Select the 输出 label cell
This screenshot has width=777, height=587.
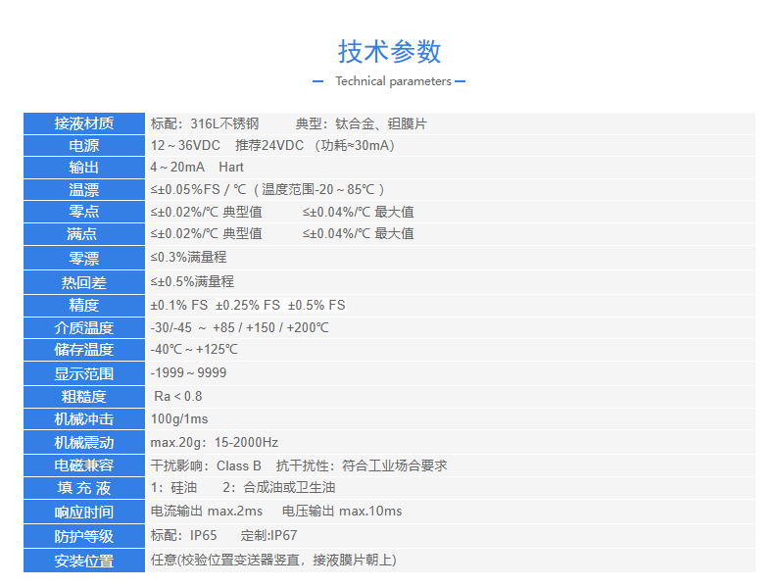pos(84,168)
